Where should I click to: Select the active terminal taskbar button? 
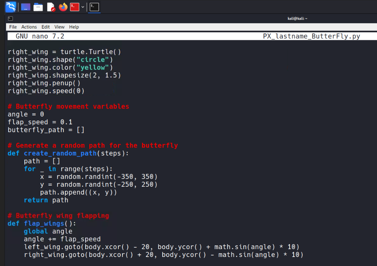[x=95, y=7]
